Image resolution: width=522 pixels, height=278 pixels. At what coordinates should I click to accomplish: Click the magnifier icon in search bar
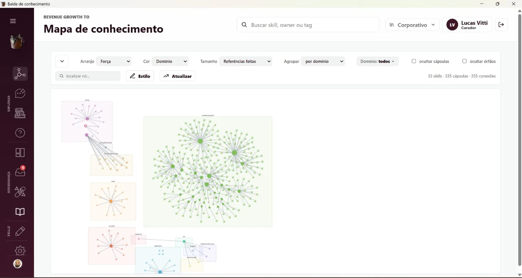[x=244, y=25]
